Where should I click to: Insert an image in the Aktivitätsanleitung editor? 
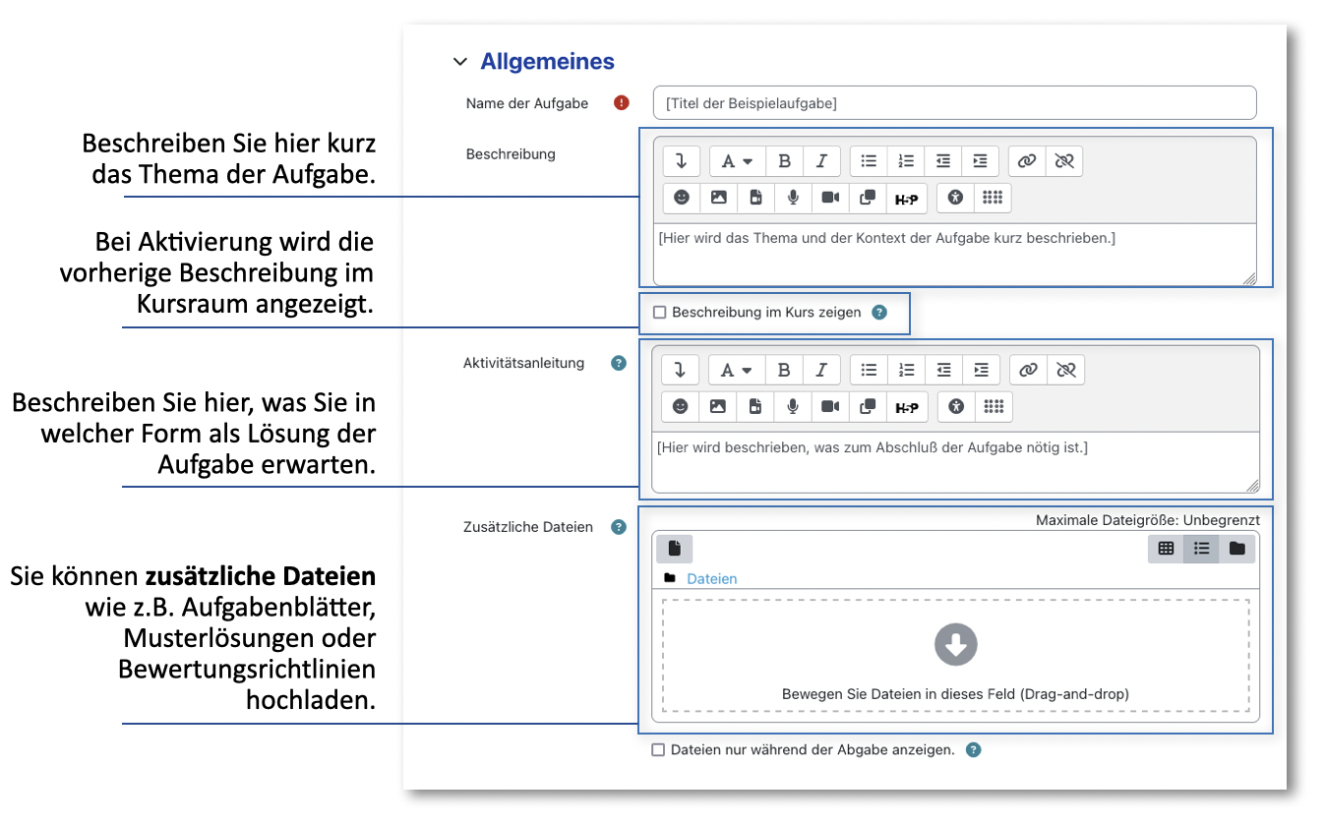(718, 407)
